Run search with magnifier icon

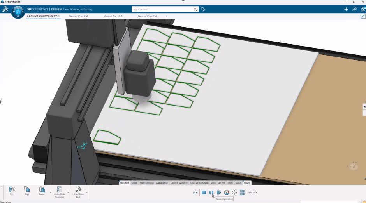[195, 10]
